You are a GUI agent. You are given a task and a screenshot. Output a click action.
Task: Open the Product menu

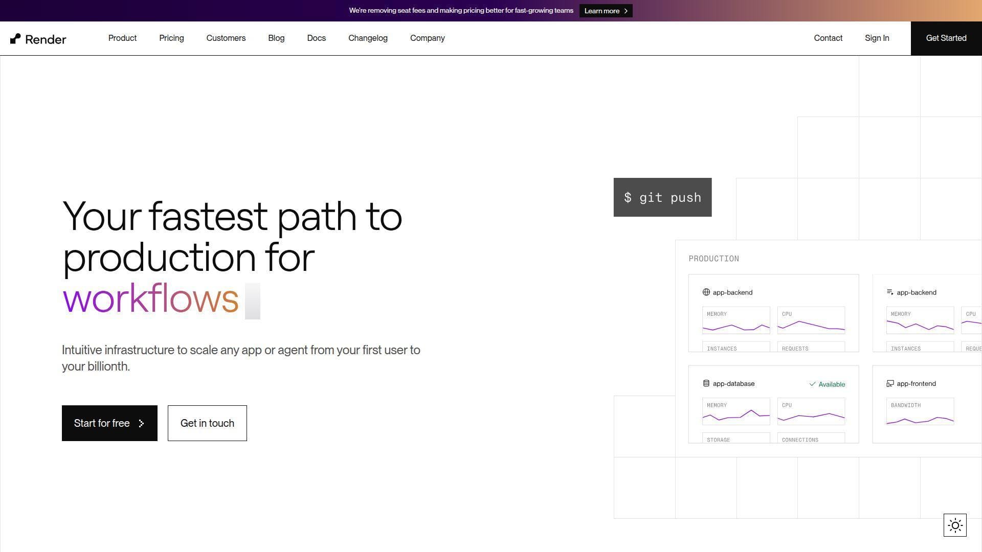click(122, 38)
